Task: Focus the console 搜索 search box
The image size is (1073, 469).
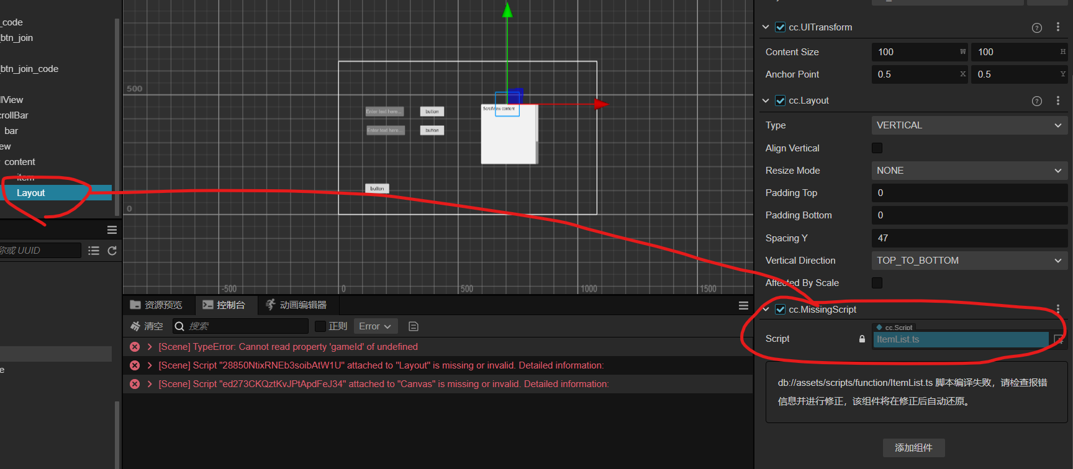Action: (240, 326)
